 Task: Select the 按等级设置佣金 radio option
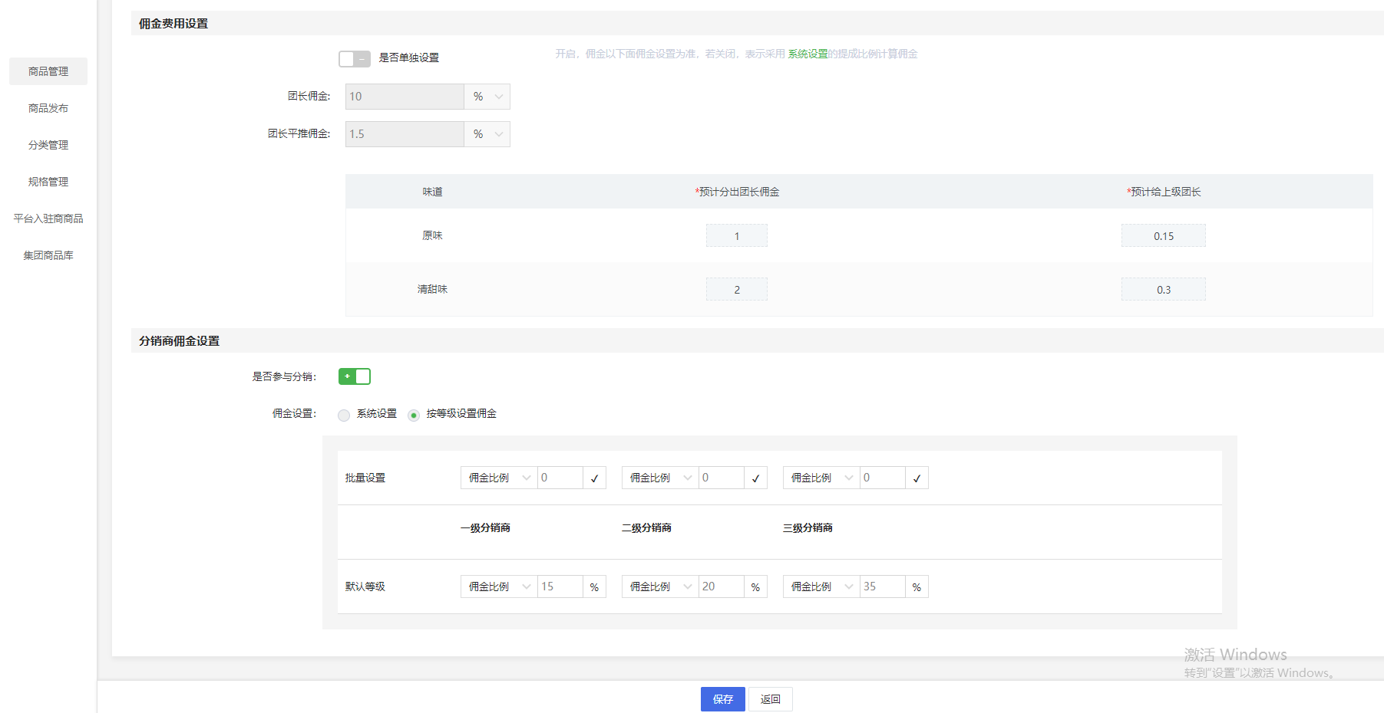click(x=414, y=415)
